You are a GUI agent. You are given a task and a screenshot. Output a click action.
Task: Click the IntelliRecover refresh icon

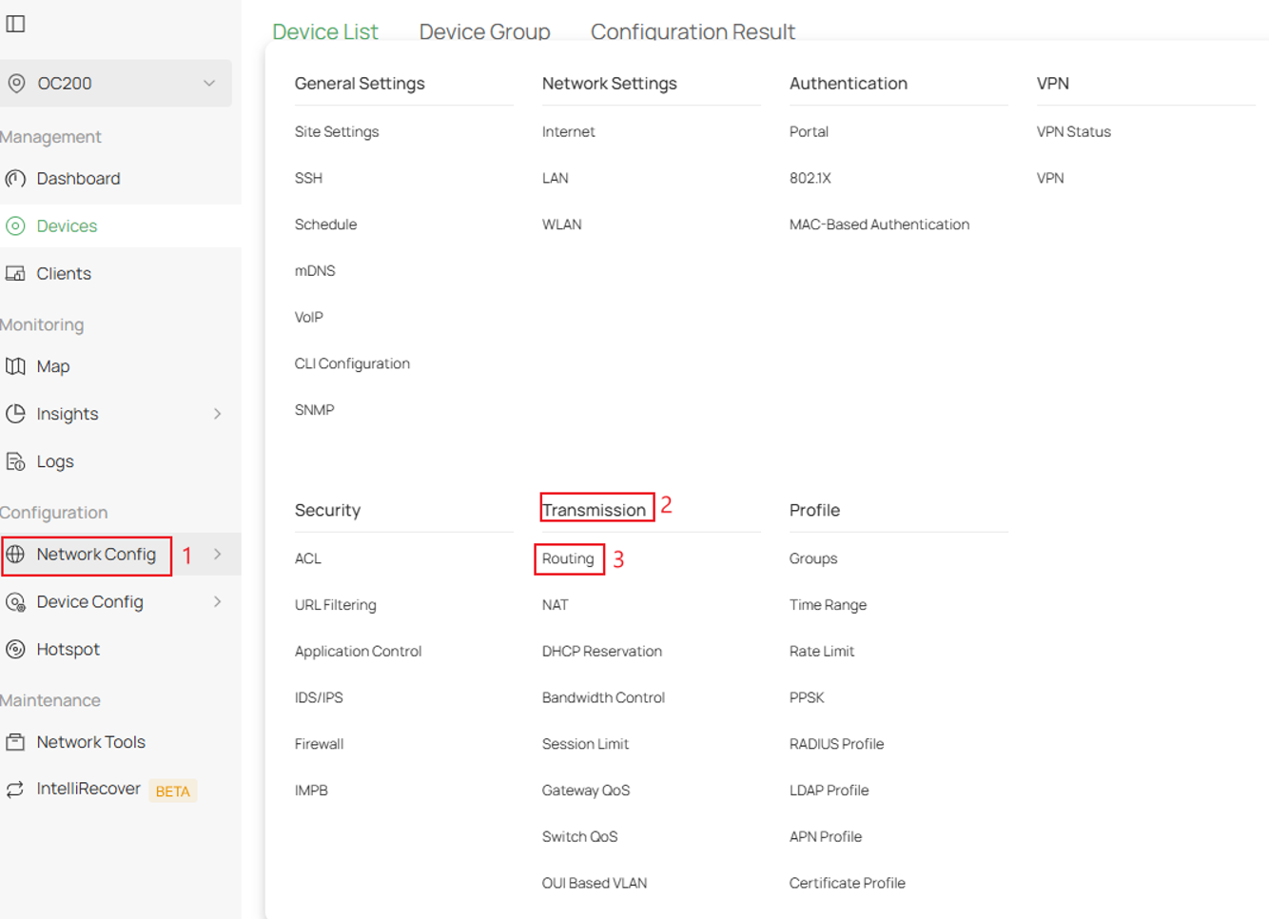coord(15,790)
